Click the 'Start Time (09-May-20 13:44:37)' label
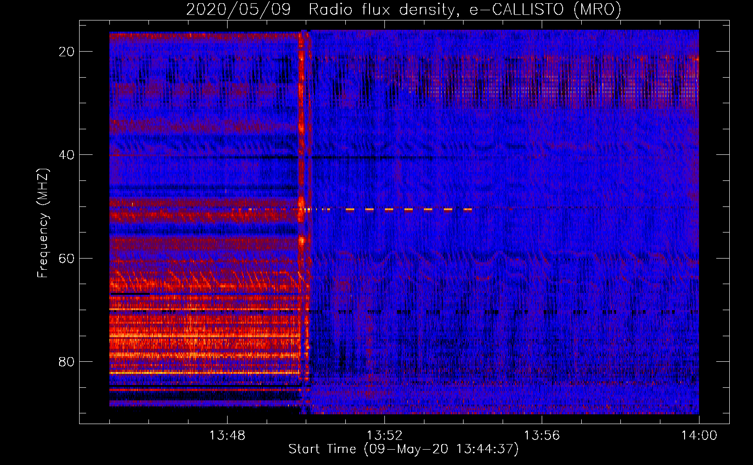The image size is (753, 465). click(403, 449)
